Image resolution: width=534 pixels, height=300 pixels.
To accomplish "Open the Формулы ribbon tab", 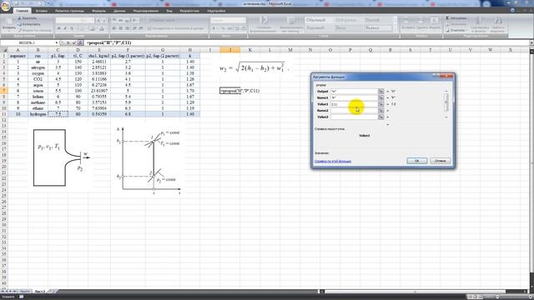I will click(98, 11).
